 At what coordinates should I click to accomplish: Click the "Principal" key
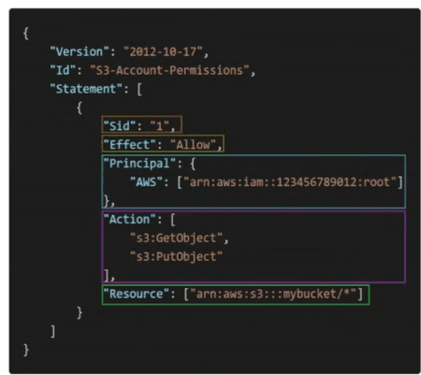click(139, 164)
